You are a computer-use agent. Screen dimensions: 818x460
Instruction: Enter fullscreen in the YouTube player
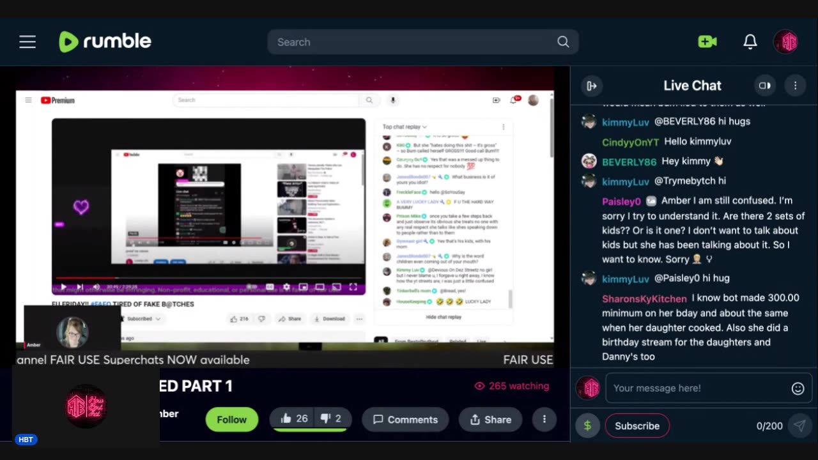click(x=353, y=287)
